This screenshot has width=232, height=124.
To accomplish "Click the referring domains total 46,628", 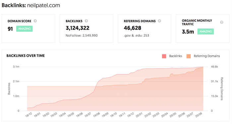I will click(133, 28).
